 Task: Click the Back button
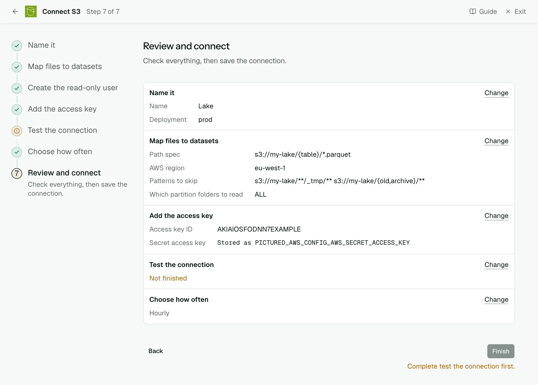point(156,351)
